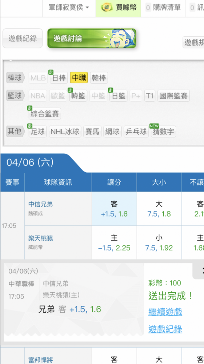Click the 遊戲紀錄 link in receipt
204x364 pixels.
(165, 329)
